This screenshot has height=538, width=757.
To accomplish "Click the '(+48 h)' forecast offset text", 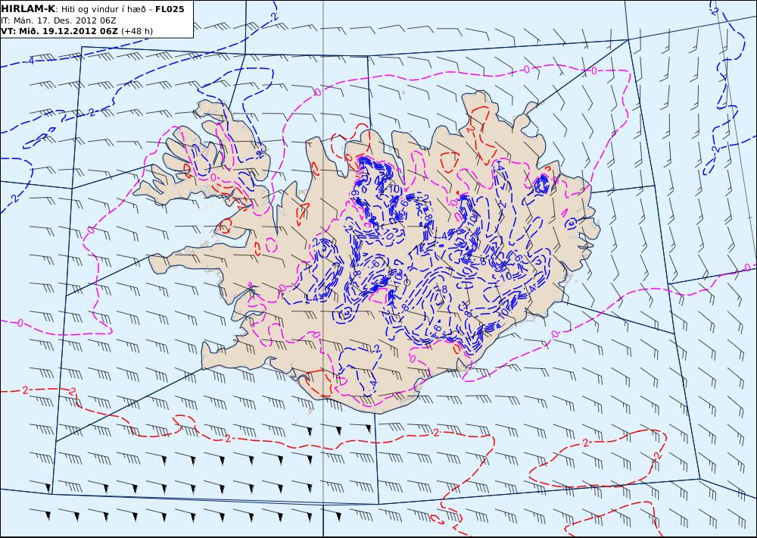I will point(136,31).
